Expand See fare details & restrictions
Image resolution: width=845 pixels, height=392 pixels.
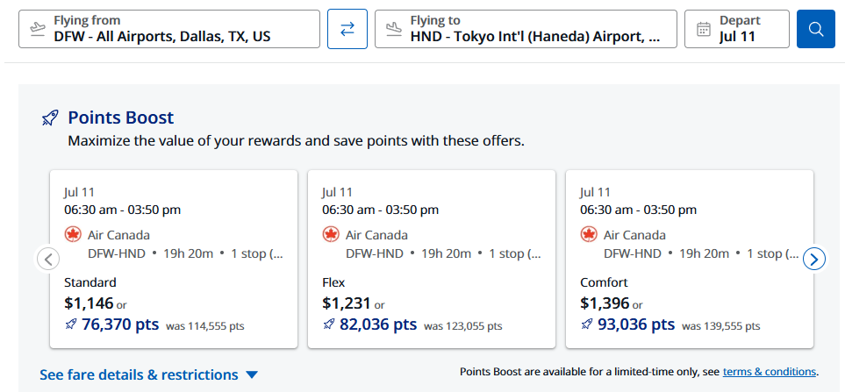point(149,374)
